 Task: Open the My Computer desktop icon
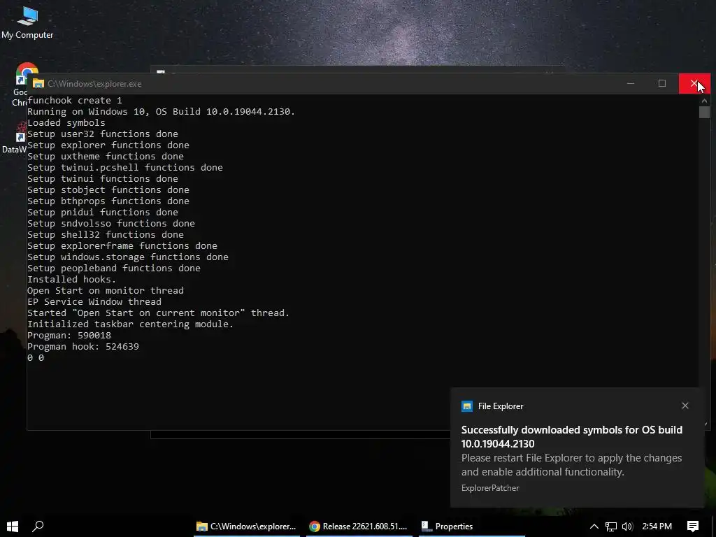point(27,23)
